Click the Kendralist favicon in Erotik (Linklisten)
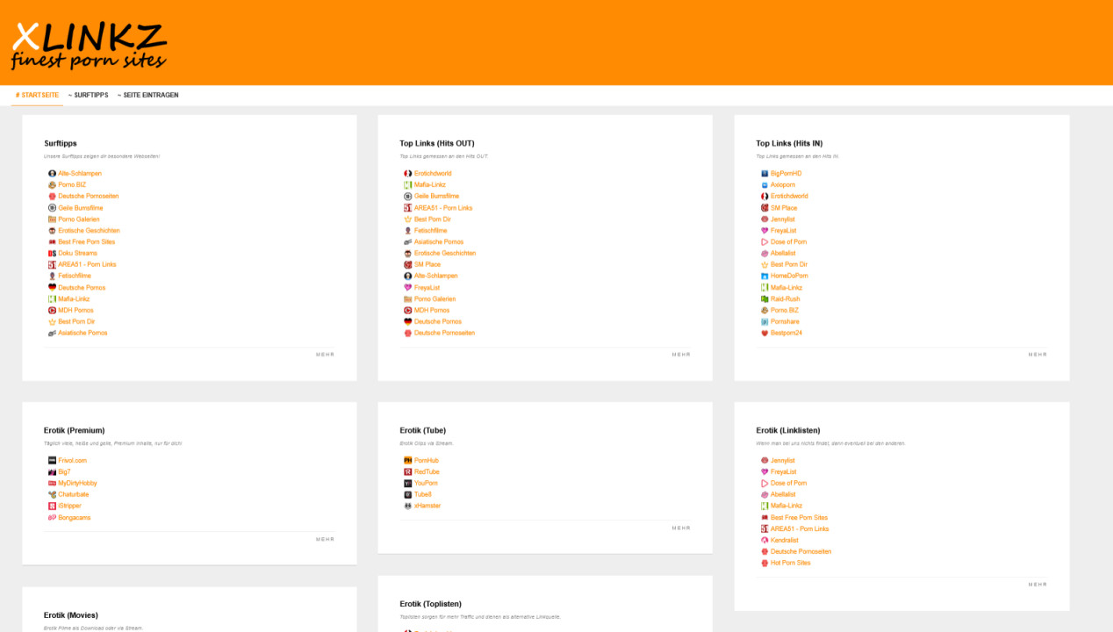 (765, 540)
